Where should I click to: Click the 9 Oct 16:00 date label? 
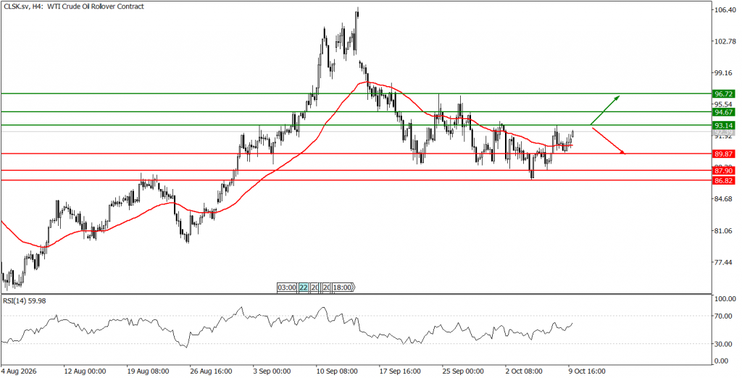588,372
